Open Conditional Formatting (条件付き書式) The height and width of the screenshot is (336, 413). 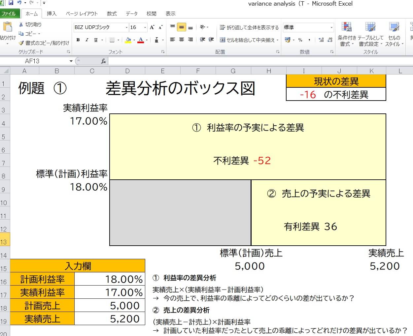coord(347,34)
